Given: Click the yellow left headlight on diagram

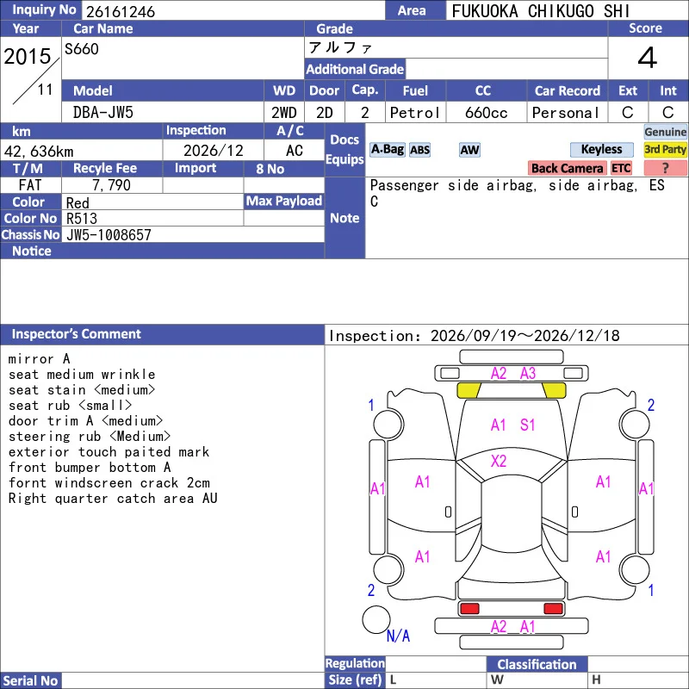Looking at the screenshot, I should coord(469,390).
